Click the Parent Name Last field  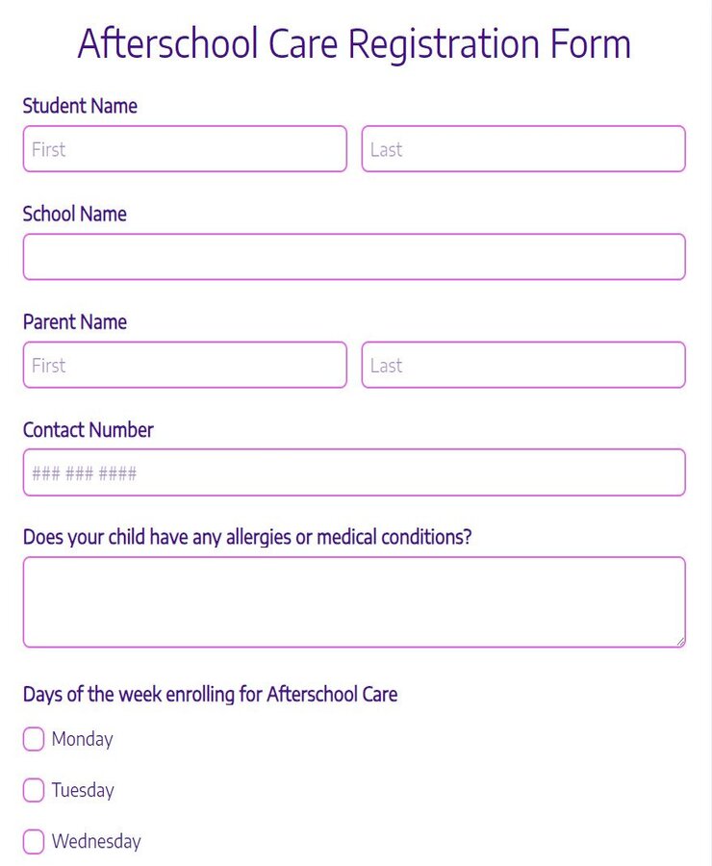523,366
